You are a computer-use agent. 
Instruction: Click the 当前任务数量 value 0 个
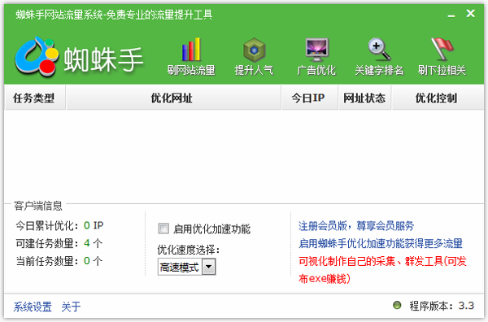pos(93,261)
